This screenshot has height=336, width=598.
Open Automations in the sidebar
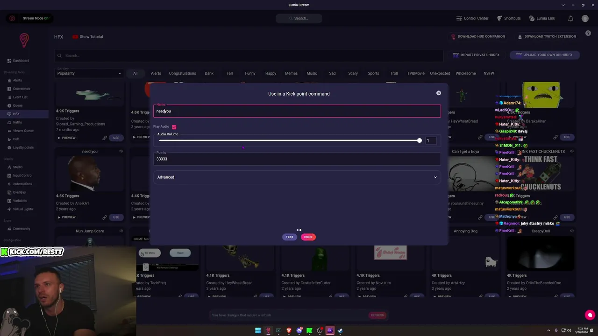[x=20, y=184]
